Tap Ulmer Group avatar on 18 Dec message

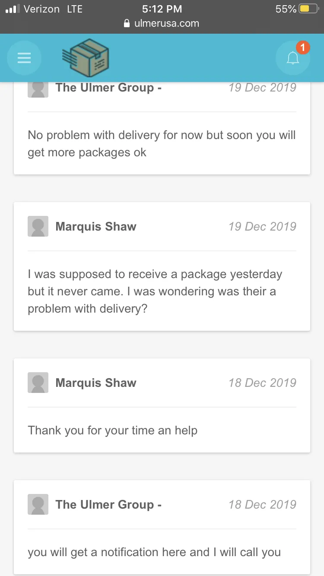tap(38, 504)
